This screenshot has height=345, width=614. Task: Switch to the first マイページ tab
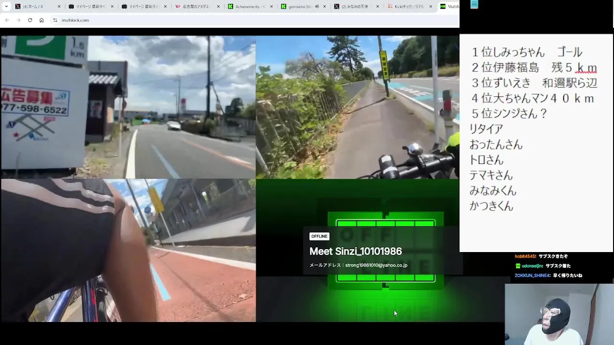click(x=91, y=7)
